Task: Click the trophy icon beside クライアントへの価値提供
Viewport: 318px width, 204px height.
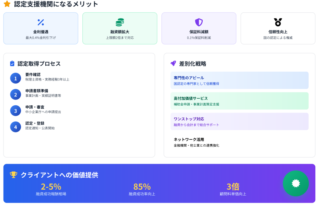Action: pyautogui.click(x=14, y=175)
